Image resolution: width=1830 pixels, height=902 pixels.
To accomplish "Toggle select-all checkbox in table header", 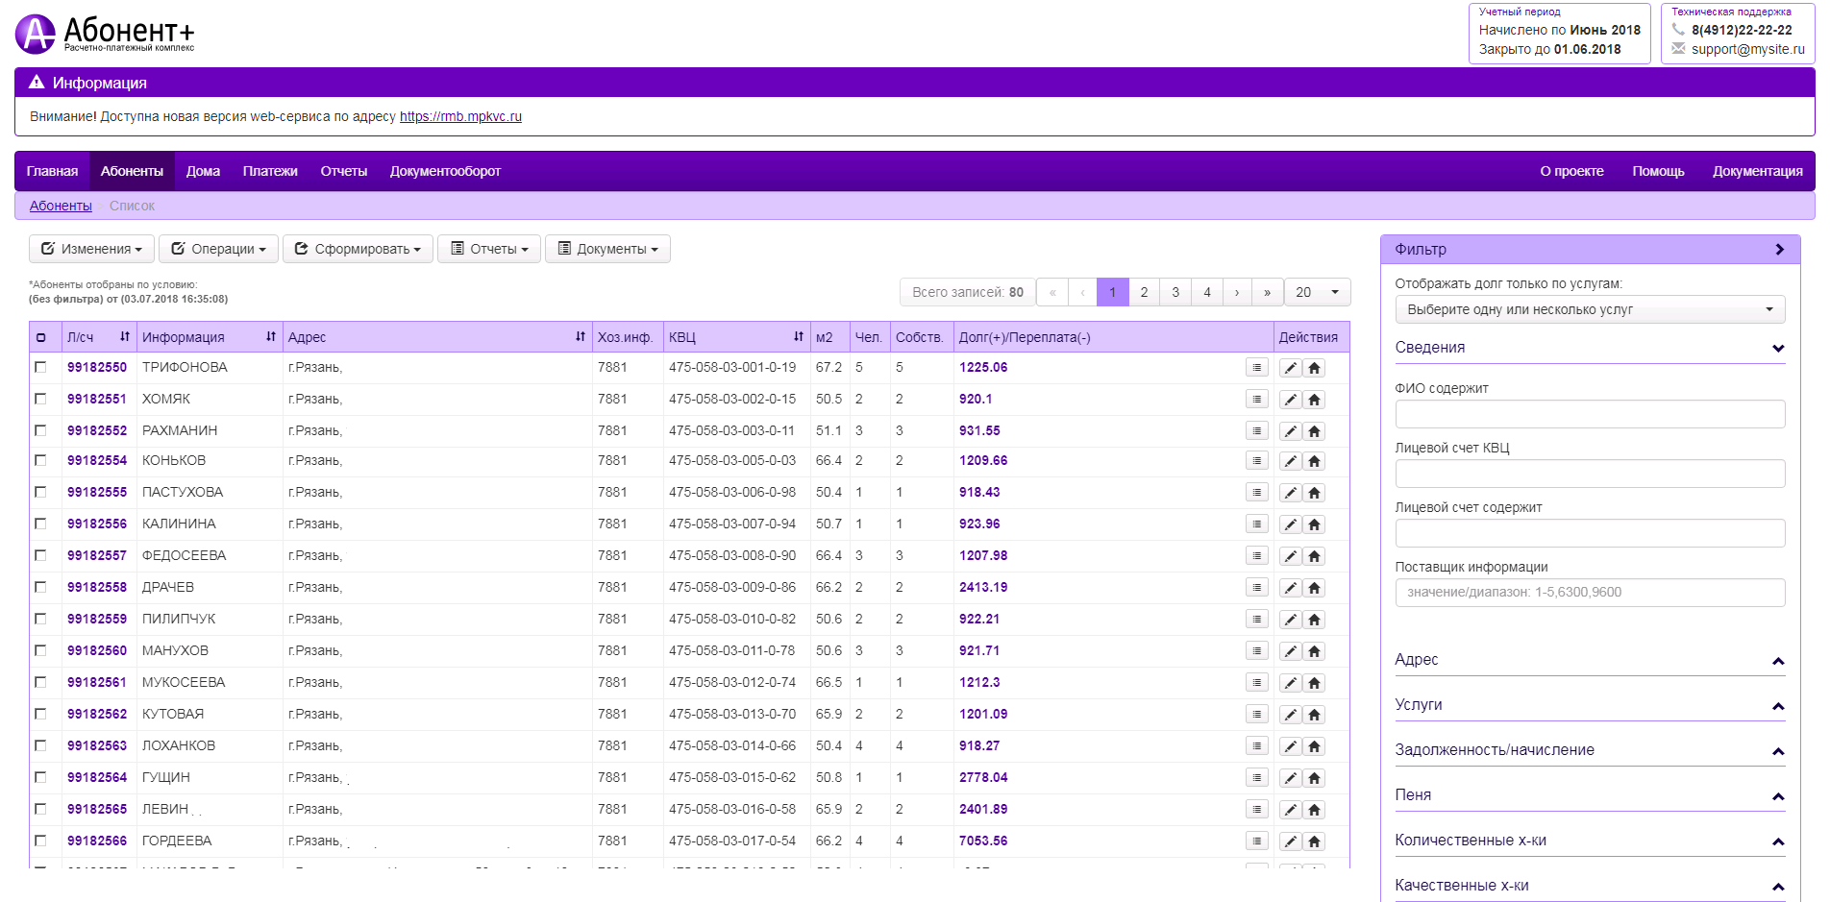I will click(40, 337).
